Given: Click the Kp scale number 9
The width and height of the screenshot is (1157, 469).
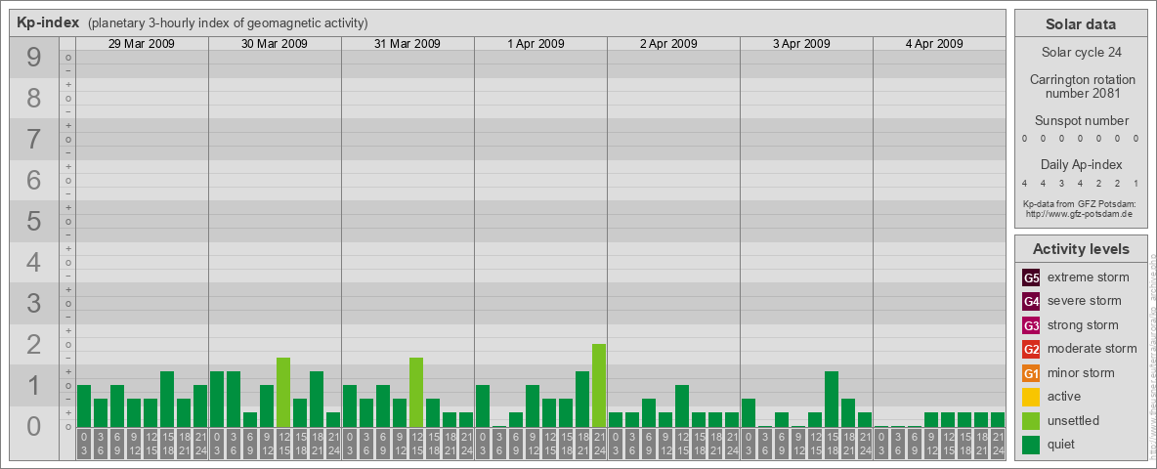Looking at the screenshot, I should (x=34, y=58).
